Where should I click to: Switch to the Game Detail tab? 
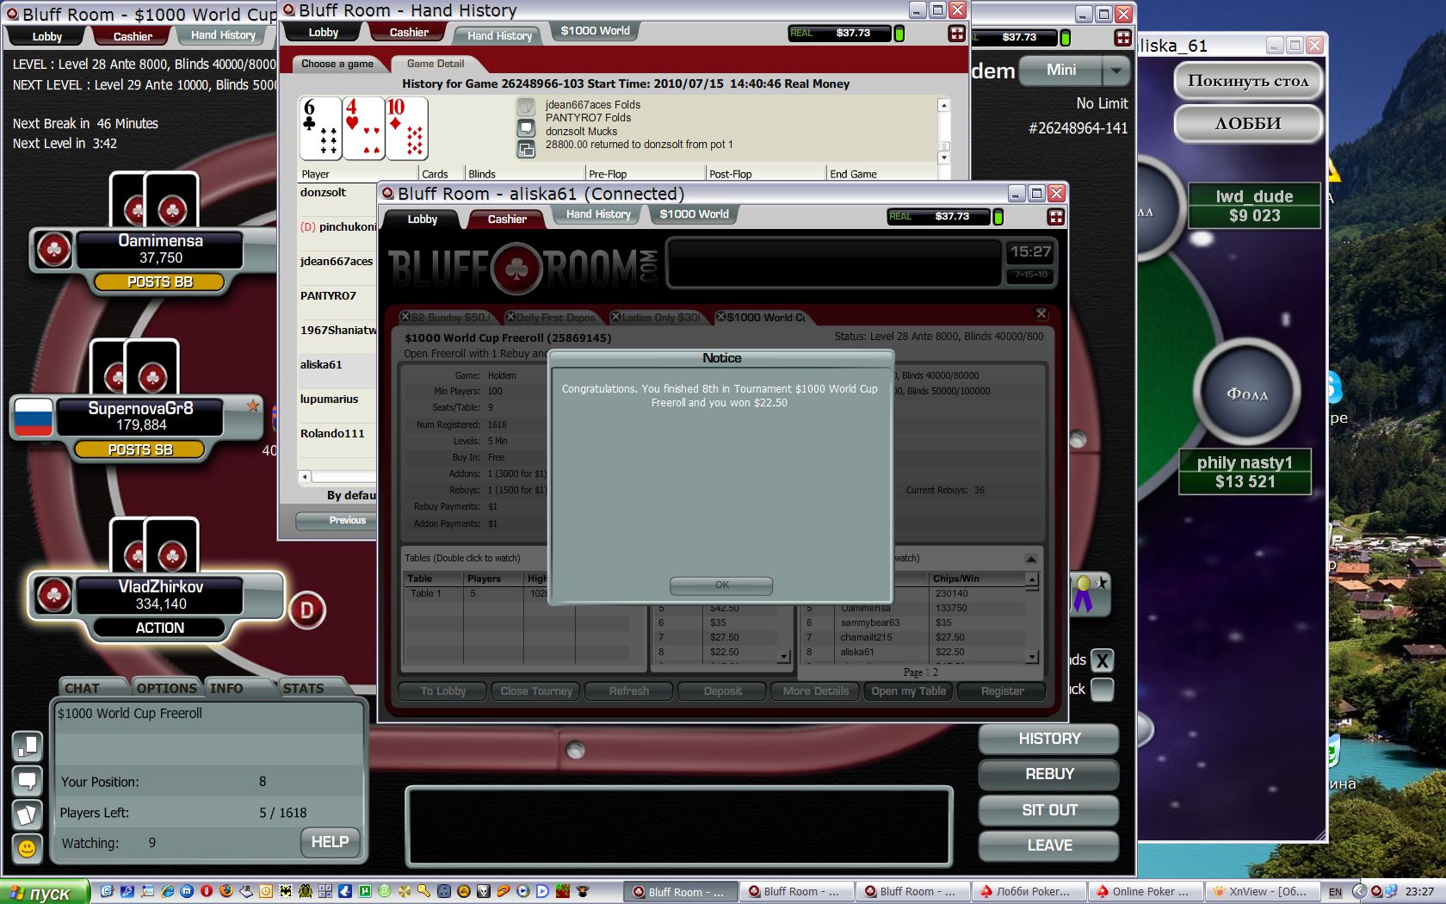pos(436,64)
